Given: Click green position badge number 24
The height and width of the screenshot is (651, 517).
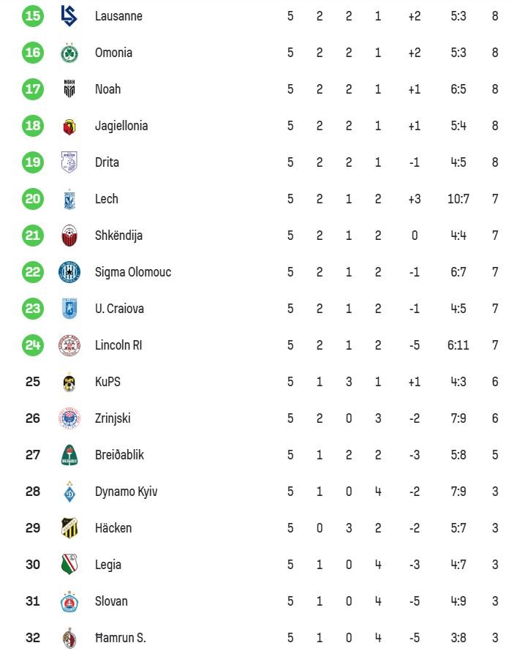Looking at the screenshot, I should click(33, 345).
